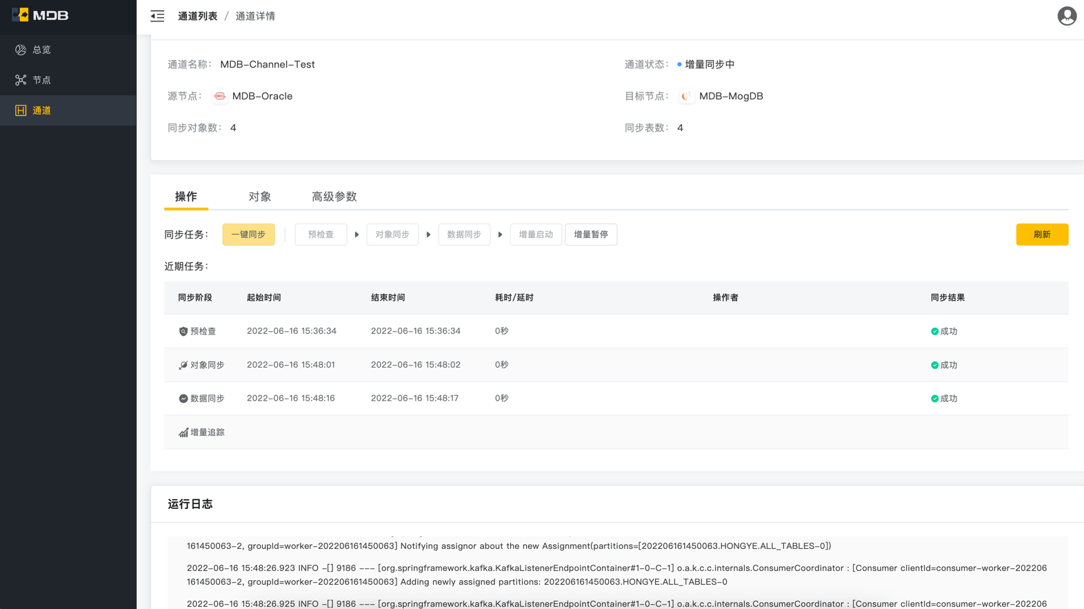Click the 同步结果 column header
This screenshot has width=1084, height=609.
click(x=947, y=298)
